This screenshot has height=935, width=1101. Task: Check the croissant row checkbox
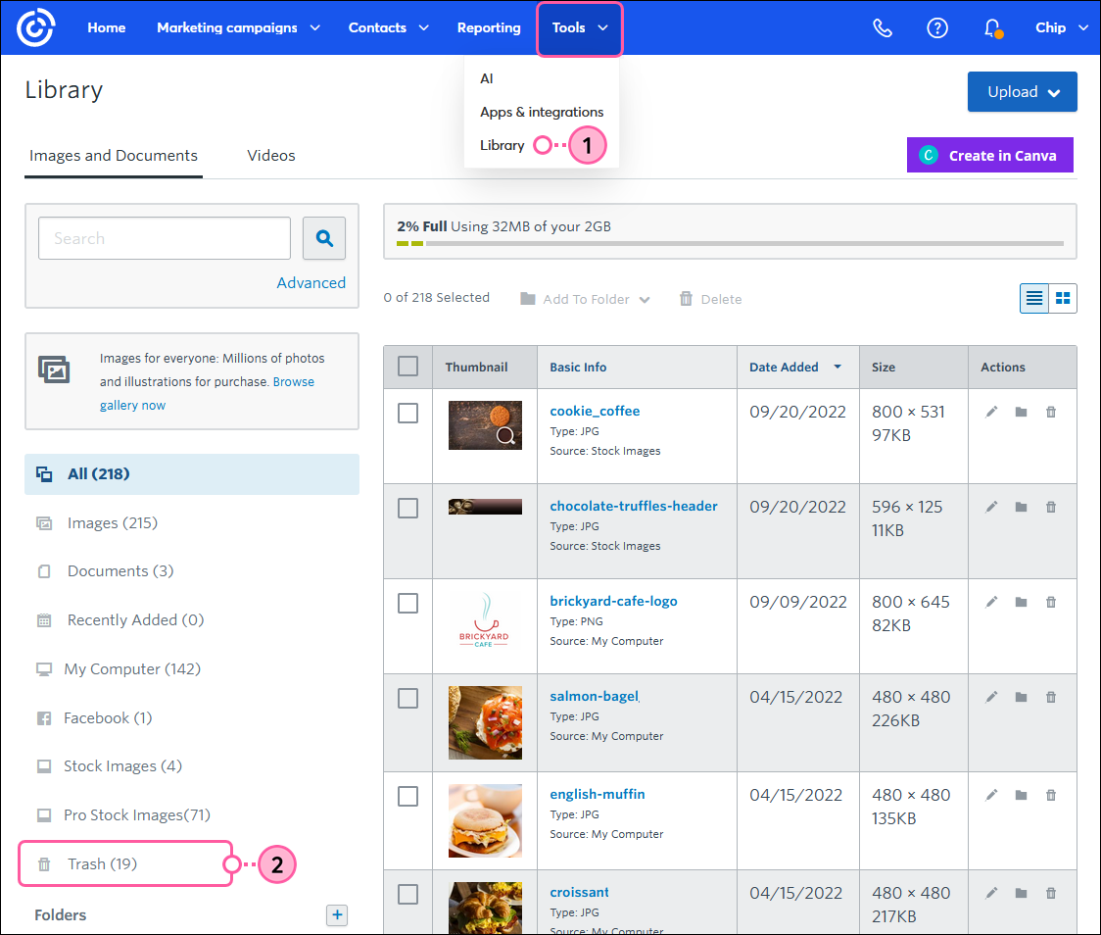407,894
